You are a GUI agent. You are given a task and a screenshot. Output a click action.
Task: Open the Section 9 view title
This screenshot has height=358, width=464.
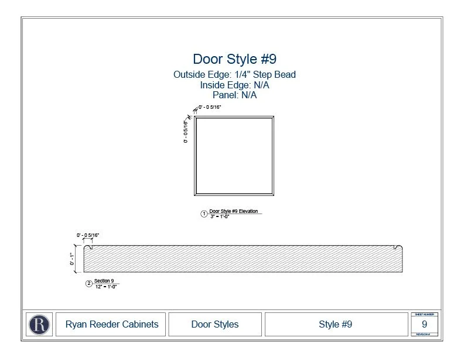point(104,281)
